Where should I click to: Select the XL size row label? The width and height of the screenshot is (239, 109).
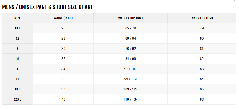point(18,79)
